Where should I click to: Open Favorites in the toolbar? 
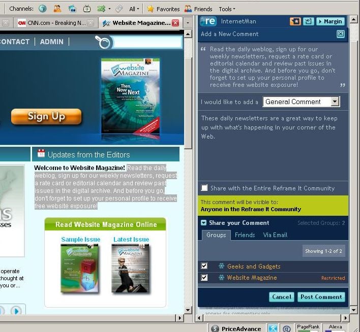[163, 9]
